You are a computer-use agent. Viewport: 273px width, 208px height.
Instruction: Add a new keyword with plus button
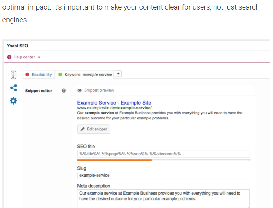click(x=118, y=74)
